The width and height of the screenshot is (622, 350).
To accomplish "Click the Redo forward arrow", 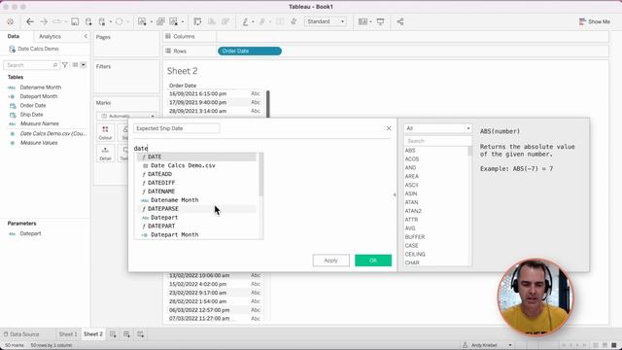I will click(x=44, y=21).
